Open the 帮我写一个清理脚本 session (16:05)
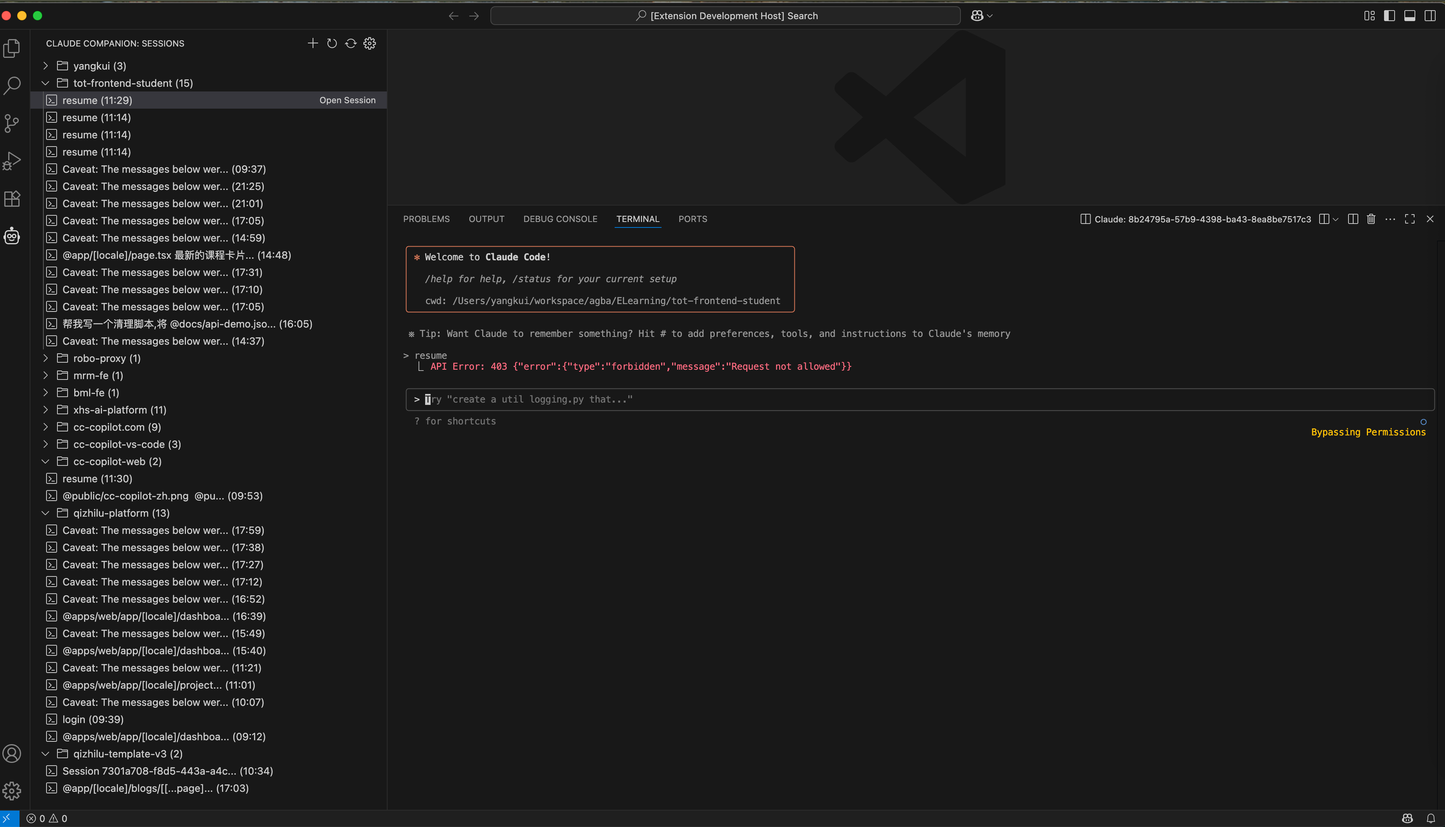This screenshot has height=827, width=1445. [208, 324]
